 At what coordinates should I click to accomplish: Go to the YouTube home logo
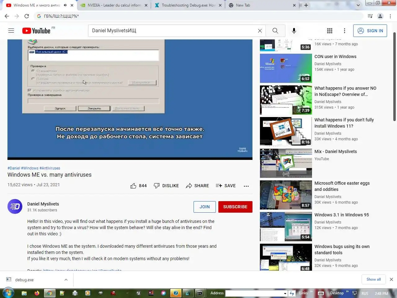coord(36,31)
